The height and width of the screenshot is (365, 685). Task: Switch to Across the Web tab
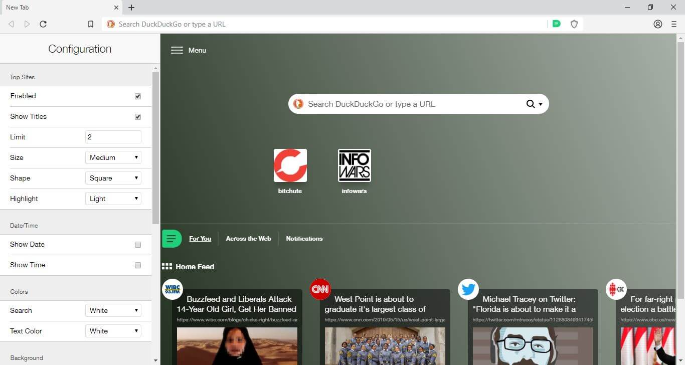coord(248,239)
